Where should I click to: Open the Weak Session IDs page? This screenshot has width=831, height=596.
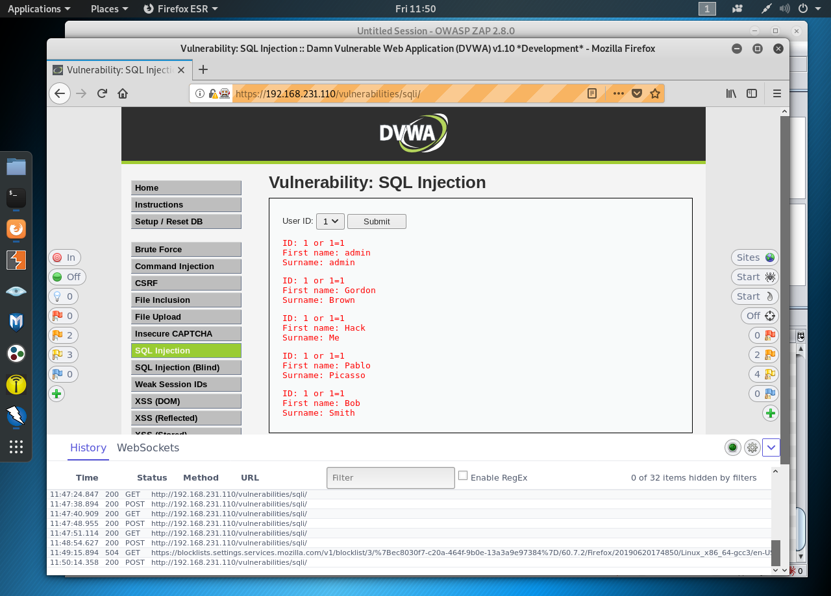click(186, 384)
